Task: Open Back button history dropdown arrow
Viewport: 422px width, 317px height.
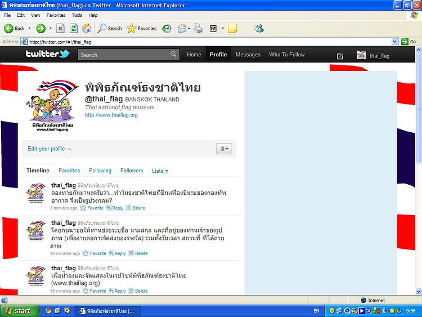Action: tap(30, 28)
